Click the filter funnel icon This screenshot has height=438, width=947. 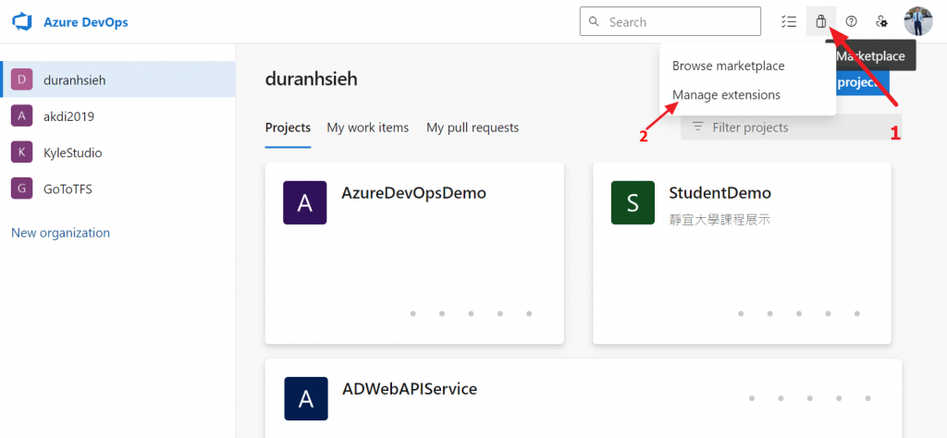[x=698, y=128]
